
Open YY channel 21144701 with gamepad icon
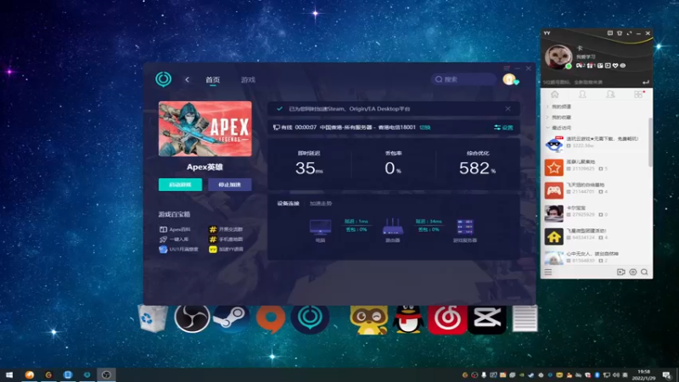[597, 190]
